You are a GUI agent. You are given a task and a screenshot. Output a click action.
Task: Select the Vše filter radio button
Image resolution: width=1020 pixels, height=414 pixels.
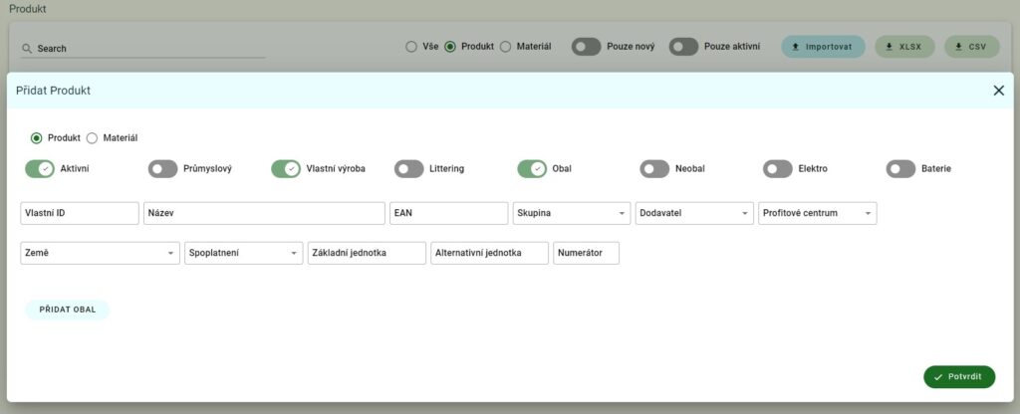(410, 47)
